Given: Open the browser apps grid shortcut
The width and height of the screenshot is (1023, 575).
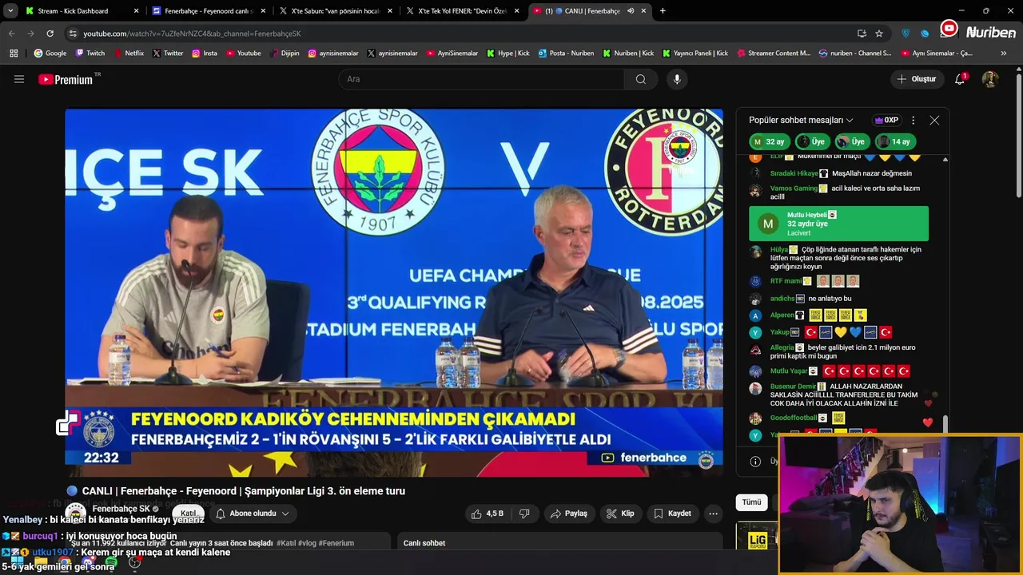Looking at the screenshot, I should tap(14, 54).
